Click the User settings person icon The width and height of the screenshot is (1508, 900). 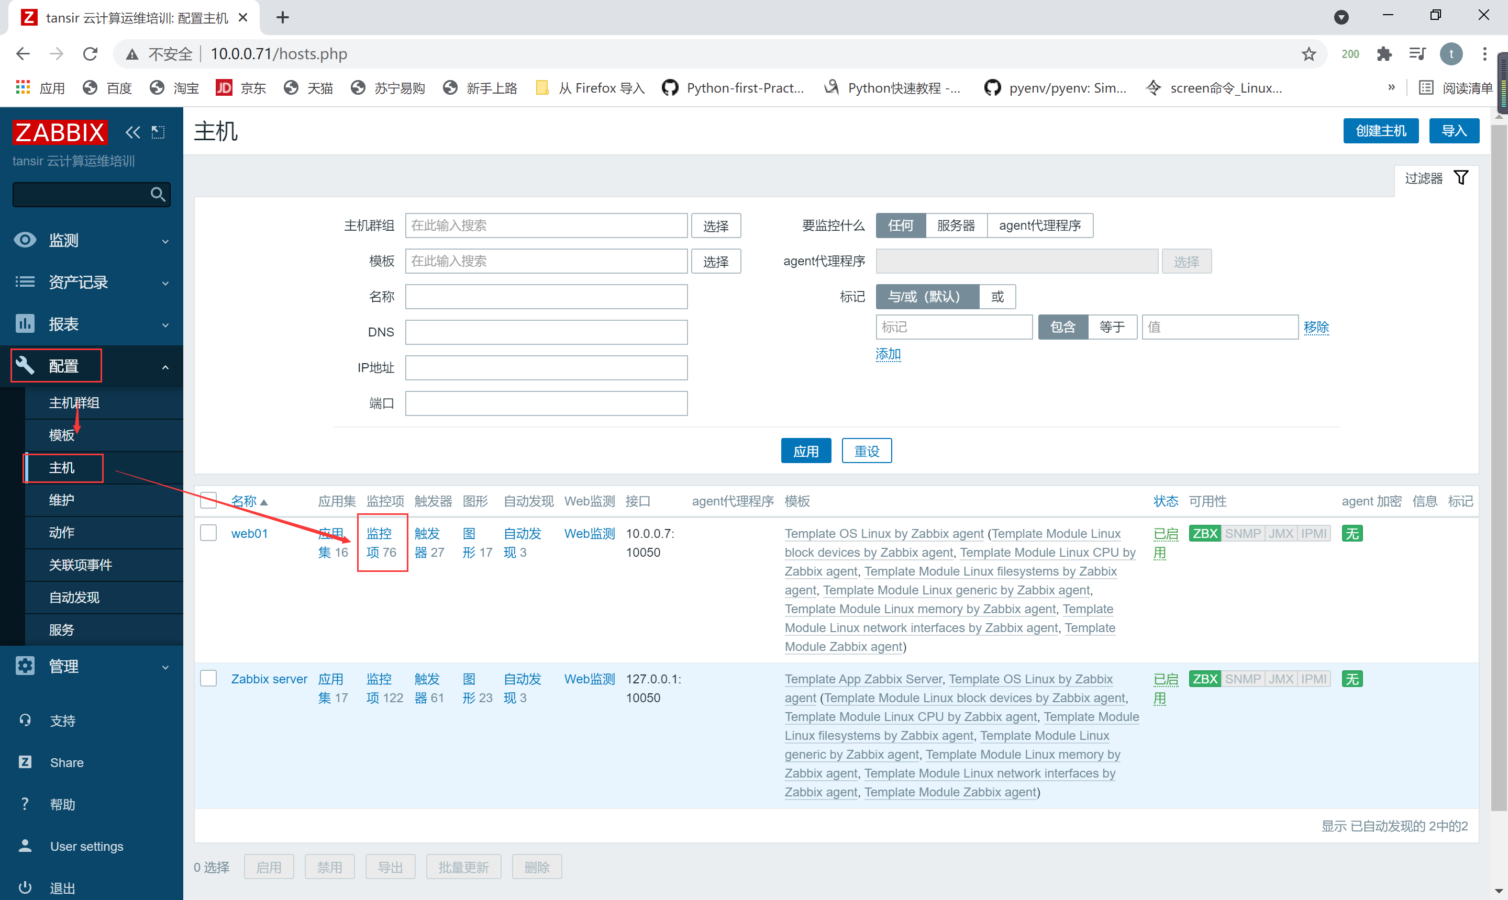(25, 846)
